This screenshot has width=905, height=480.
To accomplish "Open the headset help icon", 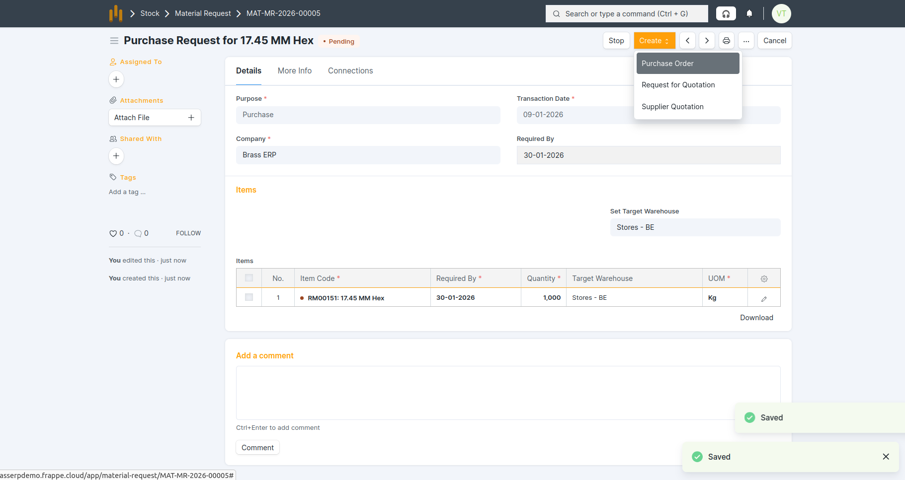I will tap(726, 14).
